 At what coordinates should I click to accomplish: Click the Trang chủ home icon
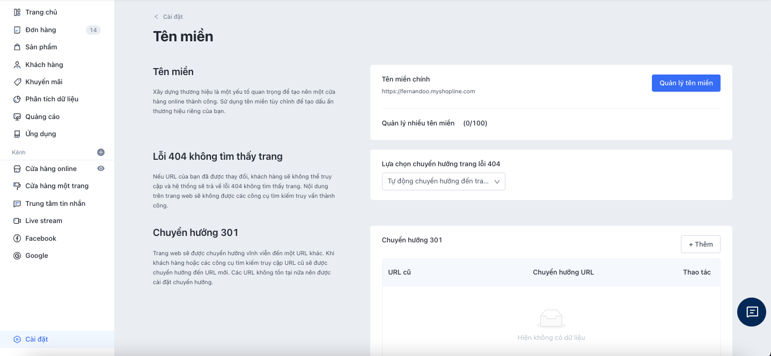click(17, 12)
